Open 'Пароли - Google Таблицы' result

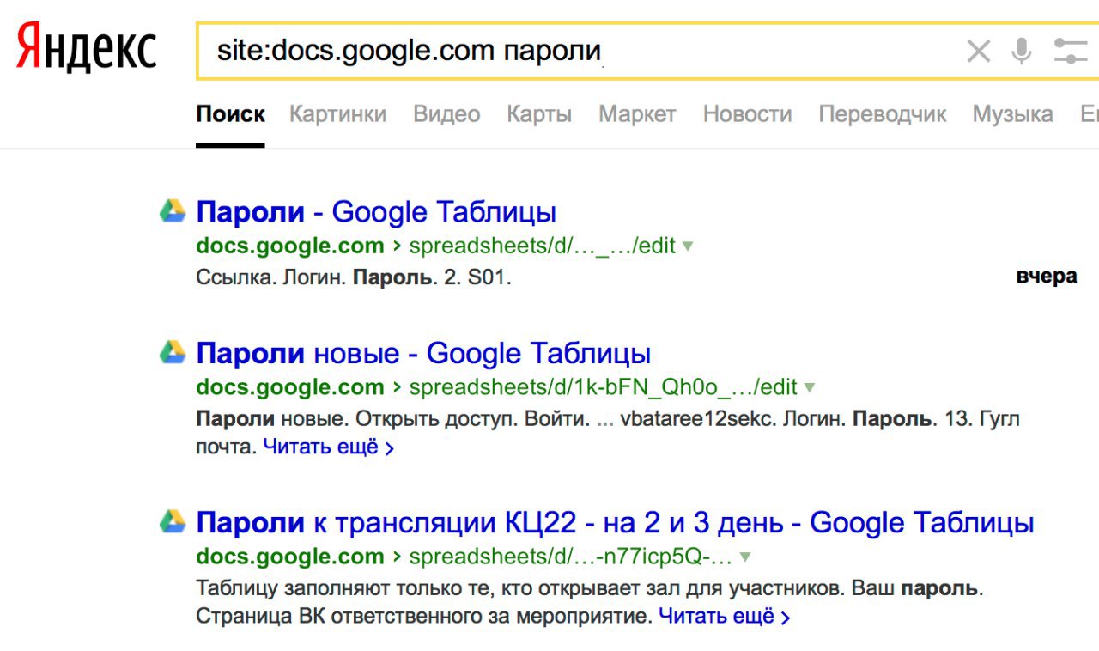tap(376, 211)
